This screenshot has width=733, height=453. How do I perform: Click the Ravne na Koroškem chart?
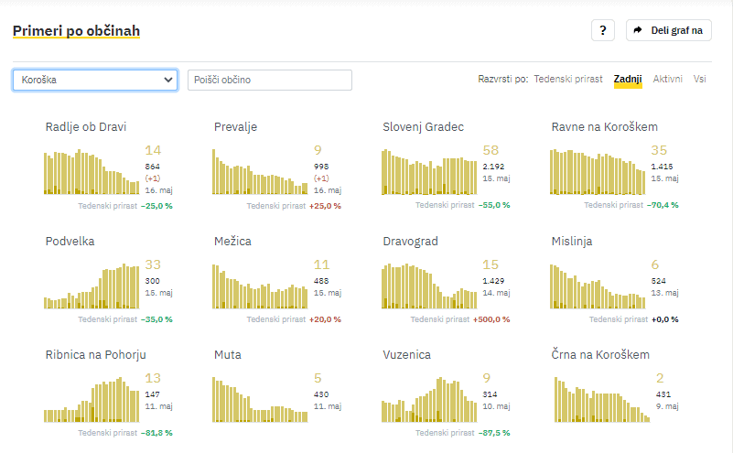pos(598,172)
